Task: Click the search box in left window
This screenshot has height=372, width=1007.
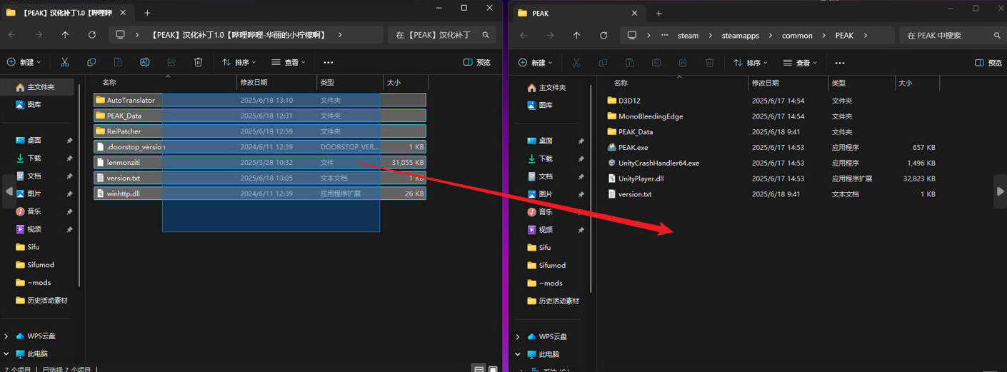Action: (x=441, y=35)
